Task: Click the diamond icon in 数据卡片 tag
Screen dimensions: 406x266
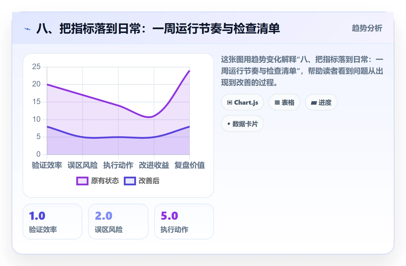Action: coord(229,124)
